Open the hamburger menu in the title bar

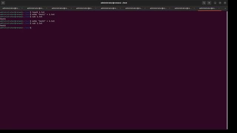point(209,3)
